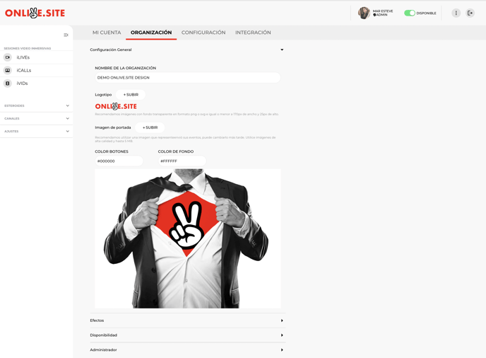
Task: Click the iCALLs sidebar icon
Action: tap(8, 71)
